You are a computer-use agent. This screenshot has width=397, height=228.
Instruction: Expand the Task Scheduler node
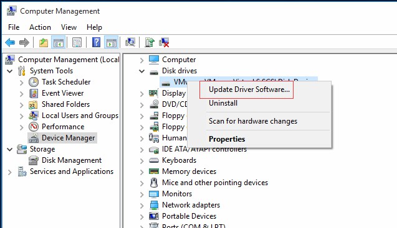pos(22,82)
